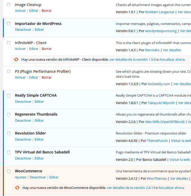Select the TPV Virtual del Banco Sabadell checkbox
This screenshot has width=191, height=196.
(x=9, y=152)
